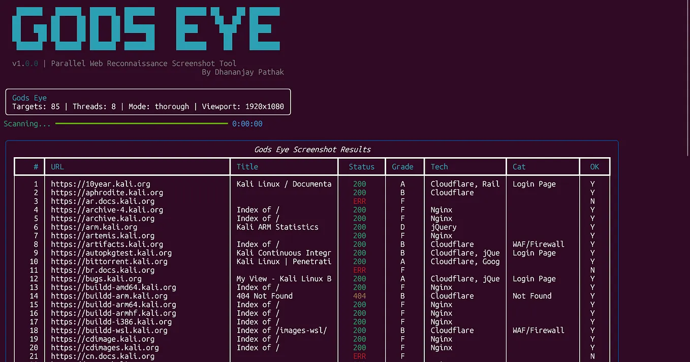This screenshot has height=362, width=690.
Task: Click the OK column header
Action: tap(594, 167)
